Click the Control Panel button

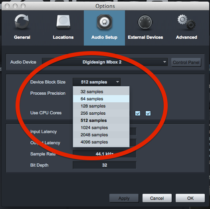pyautogui.click(x=186, y=62)
